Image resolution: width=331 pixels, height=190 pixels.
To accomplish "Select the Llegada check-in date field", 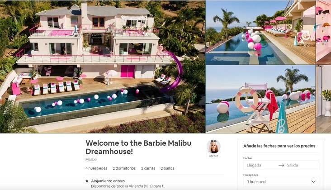I will coord(260,165).
